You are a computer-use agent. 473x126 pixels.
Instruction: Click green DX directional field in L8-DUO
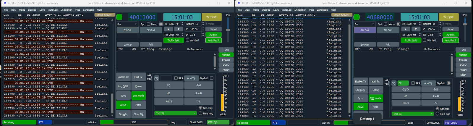click(403, 83)
